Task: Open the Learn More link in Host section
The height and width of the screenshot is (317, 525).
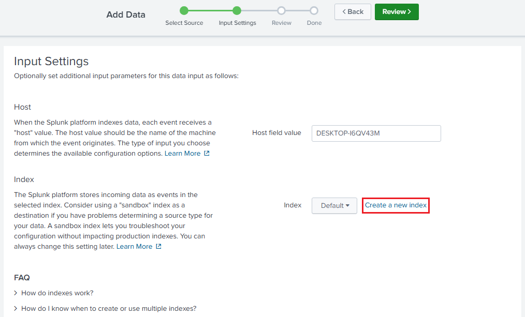Action: 182,153
